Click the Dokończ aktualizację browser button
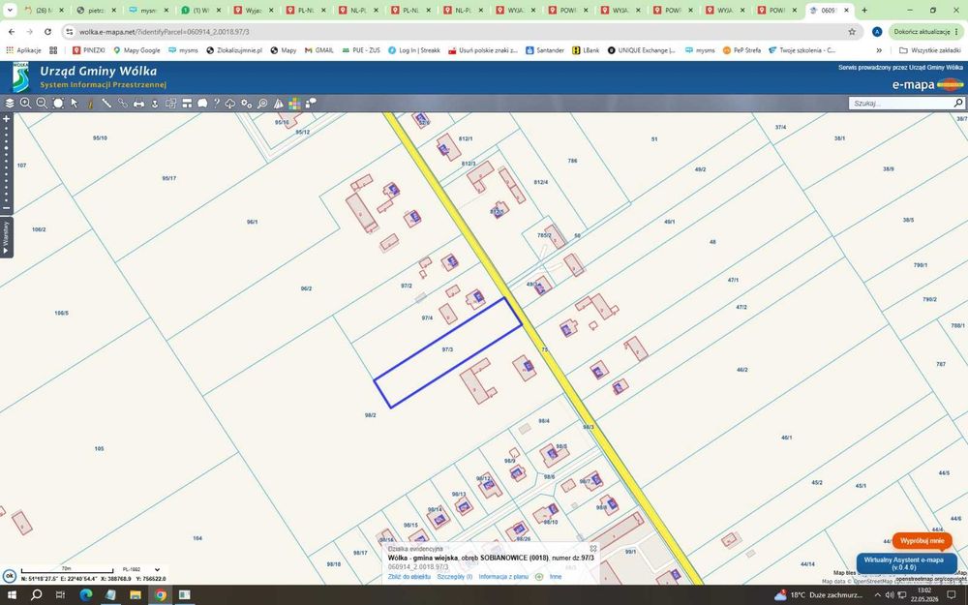 click(926, 32)
